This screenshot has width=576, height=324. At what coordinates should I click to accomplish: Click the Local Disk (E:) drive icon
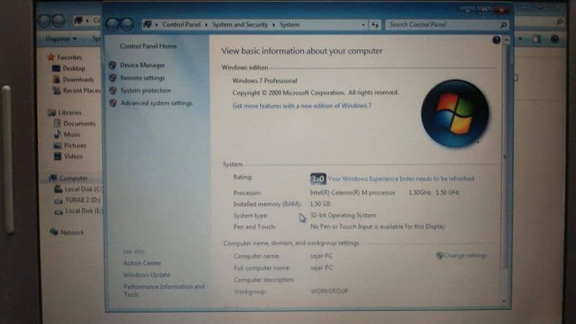click(x=58, y=211)
